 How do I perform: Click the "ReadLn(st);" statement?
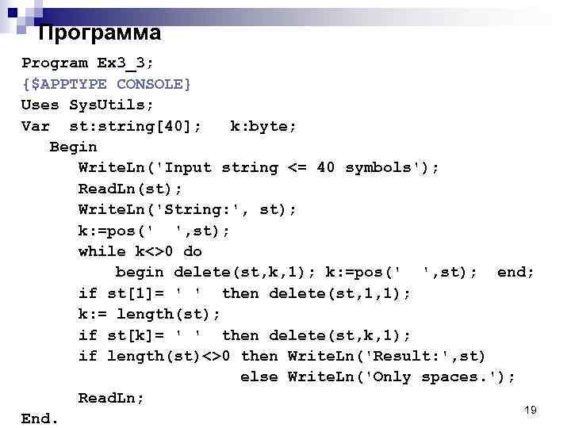point(130,189)
